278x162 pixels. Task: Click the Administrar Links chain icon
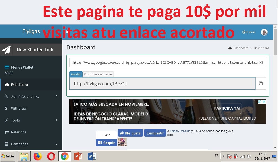click(x=7, y=96)
